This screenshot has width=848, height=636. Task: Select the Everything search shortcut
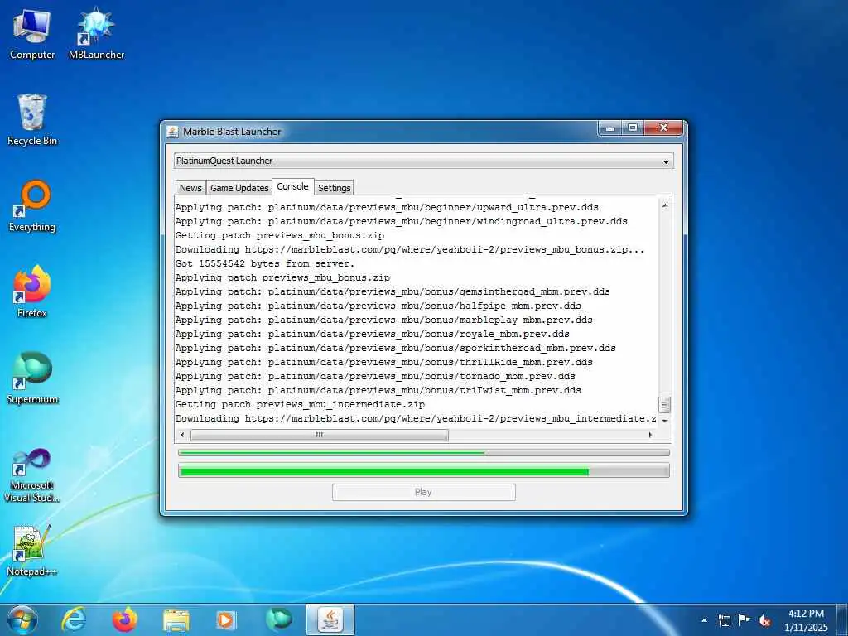pos(32,206)
